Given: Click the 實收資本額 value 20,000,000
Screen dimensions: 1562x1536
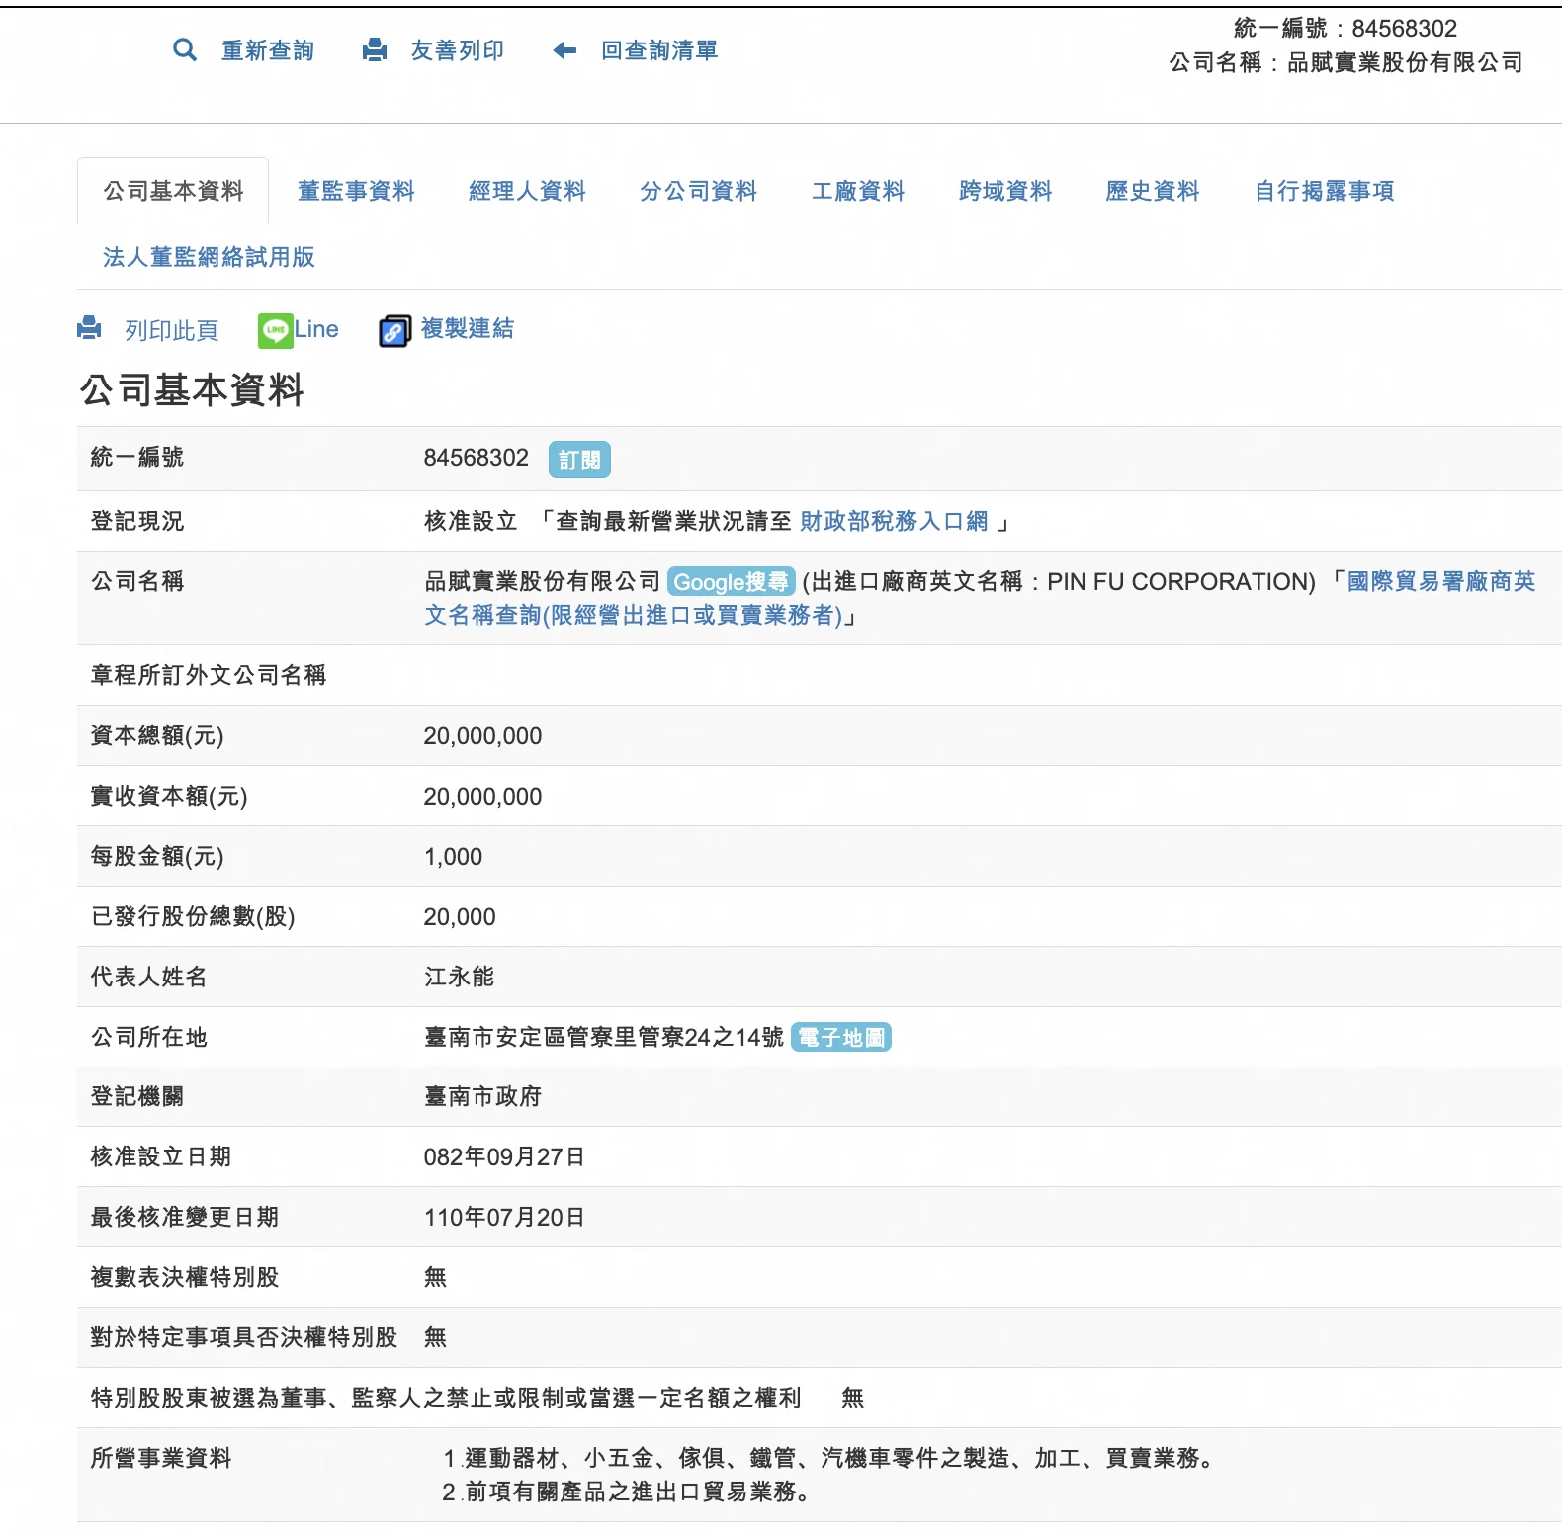Looking at the screenshot, I should click(x=482, y=797).
